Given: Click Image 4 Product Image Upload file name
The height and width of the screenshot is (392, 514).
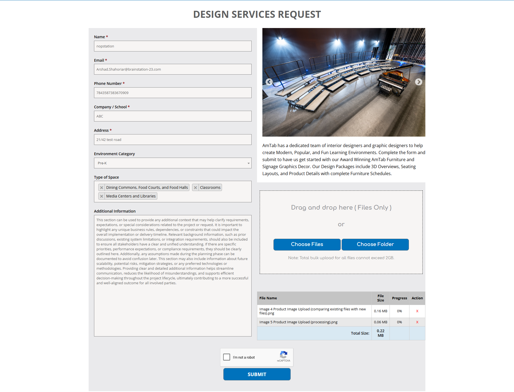Looking at the screenshot, I should coord(312,311).
